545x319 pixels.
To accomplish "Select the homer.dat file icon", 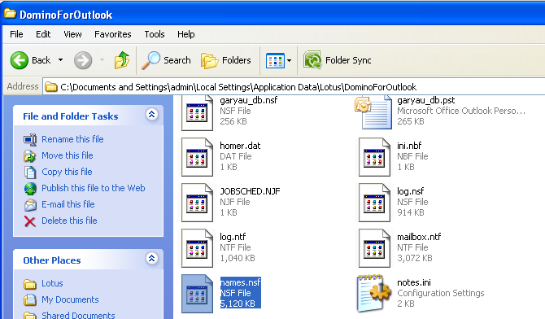I will coord(197,157).
